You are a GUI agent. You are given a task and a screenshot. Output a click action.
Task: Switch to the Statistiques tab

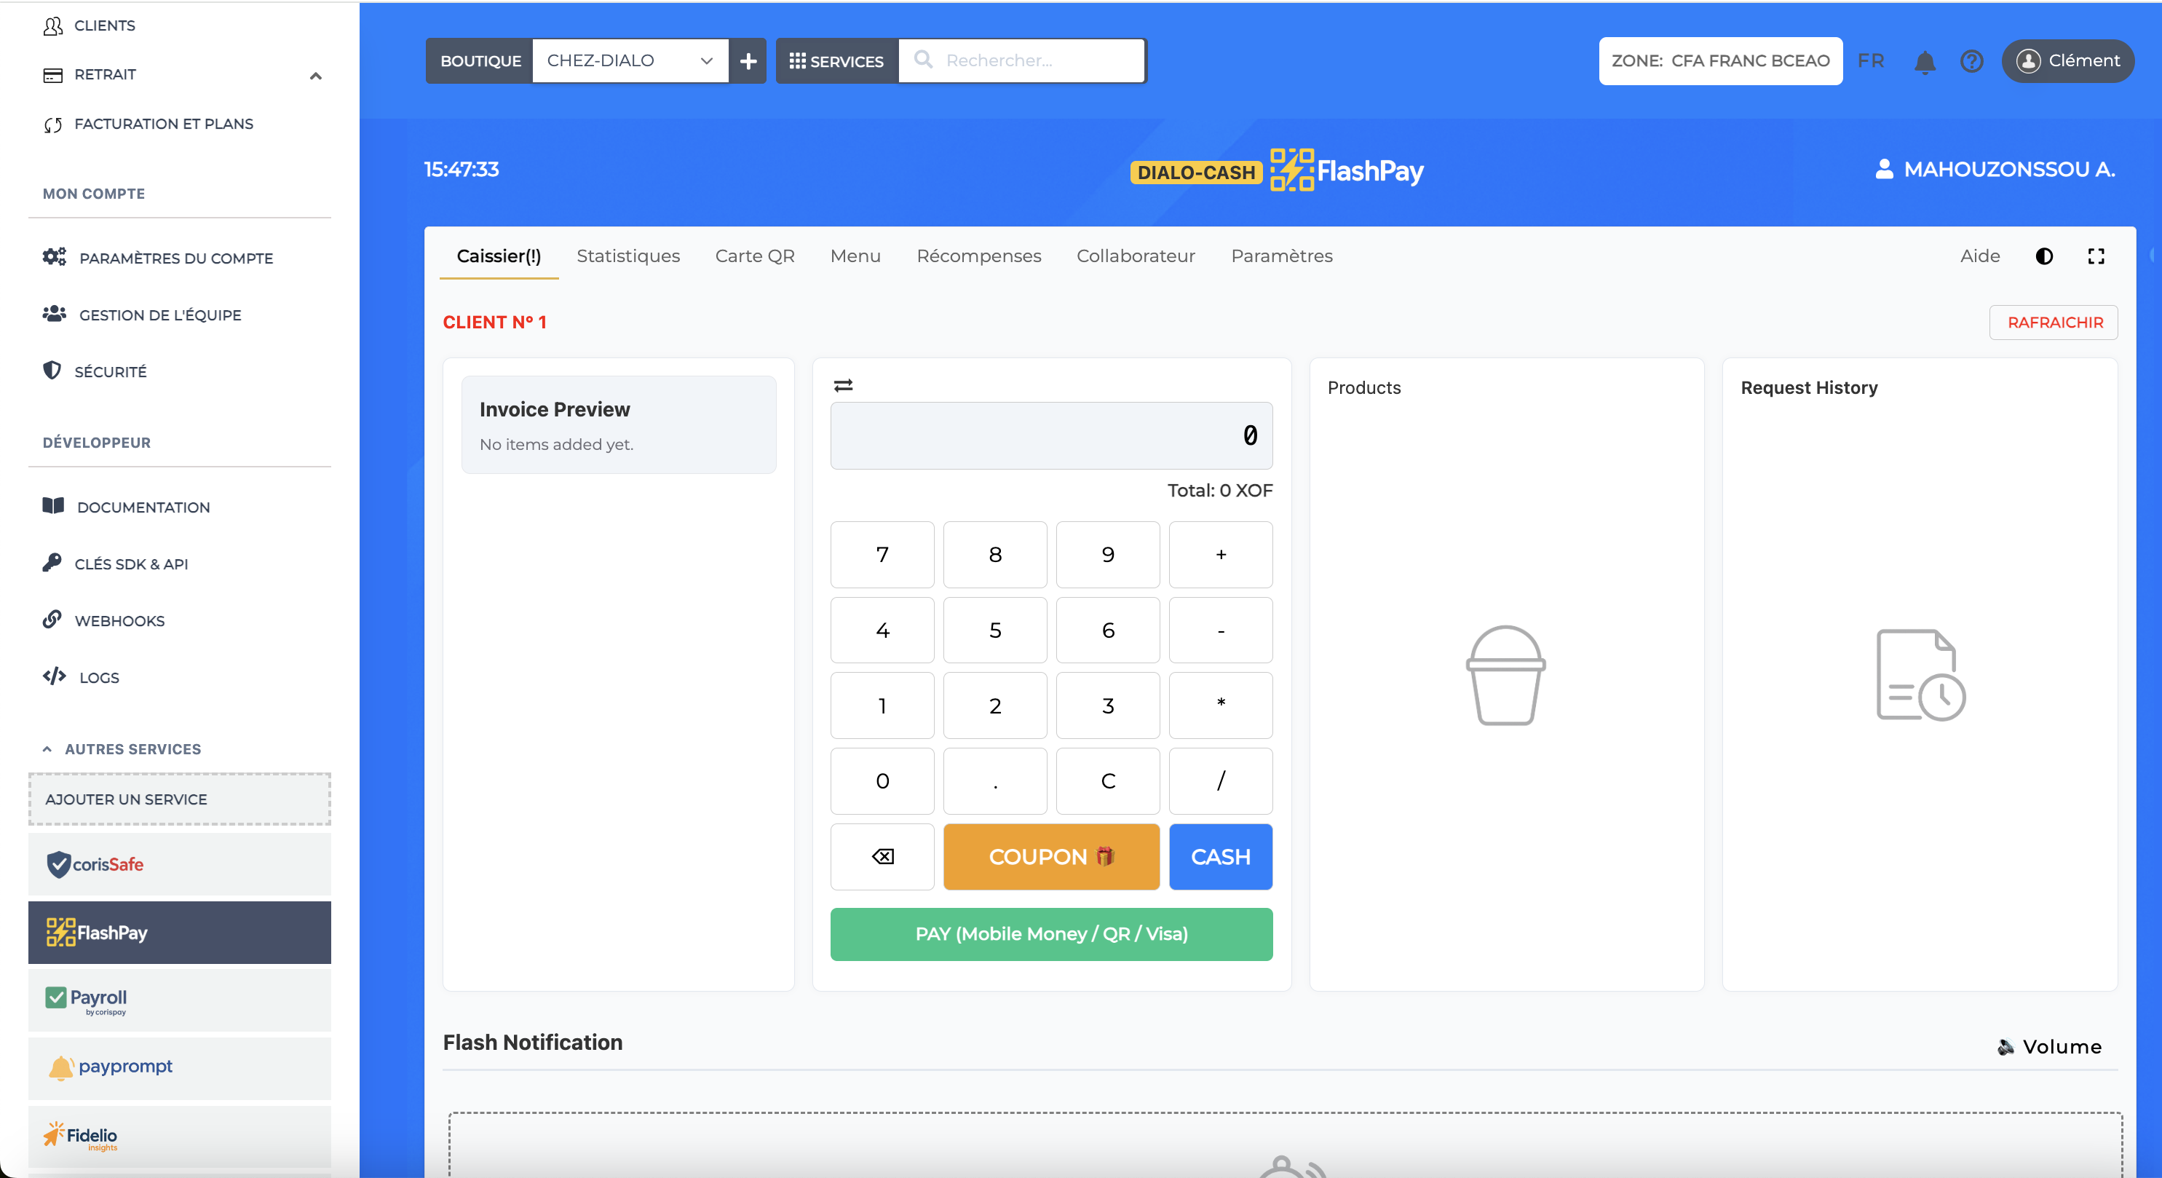pos(627,256)
